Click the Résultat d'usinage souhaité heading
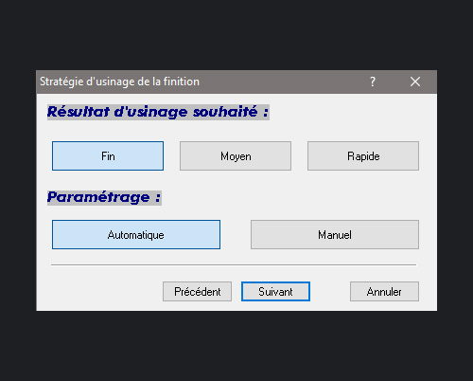473x381 pixels. [158, 112]
